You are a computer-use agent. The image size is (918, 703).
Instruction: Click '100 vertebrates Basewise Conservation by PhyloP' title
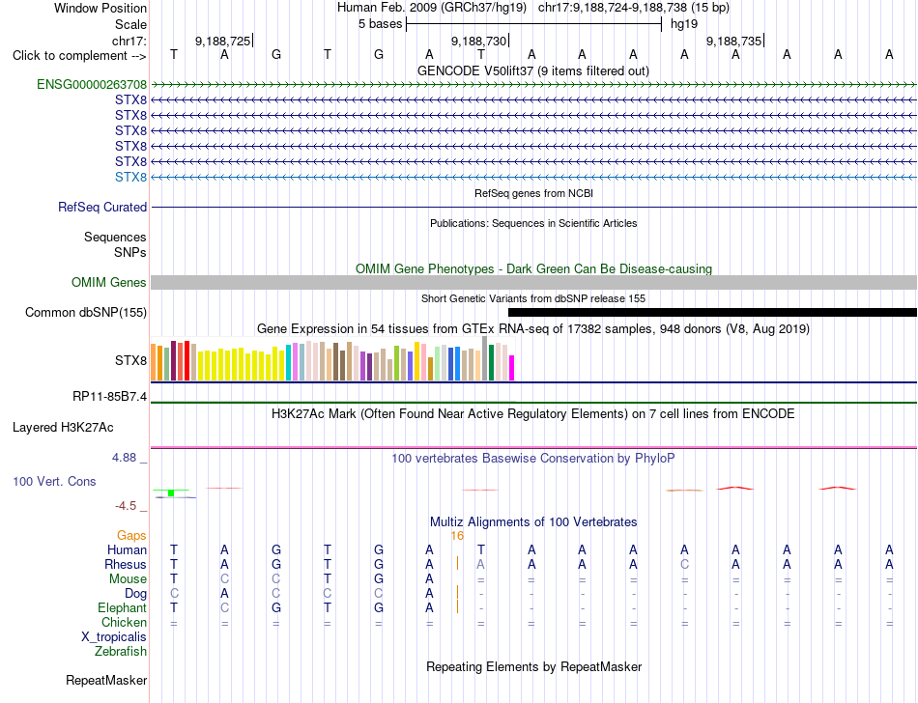tap(533, 458)
